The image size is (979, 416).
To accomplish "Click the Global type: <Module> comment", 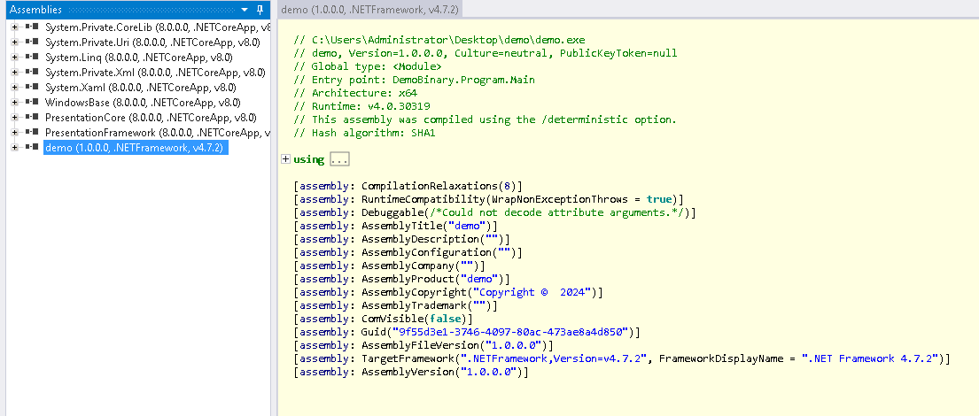I will [368, 66].
